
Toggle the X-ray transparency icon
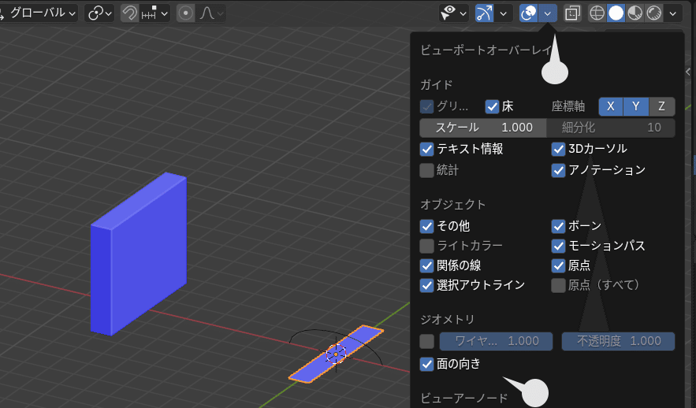572,13
